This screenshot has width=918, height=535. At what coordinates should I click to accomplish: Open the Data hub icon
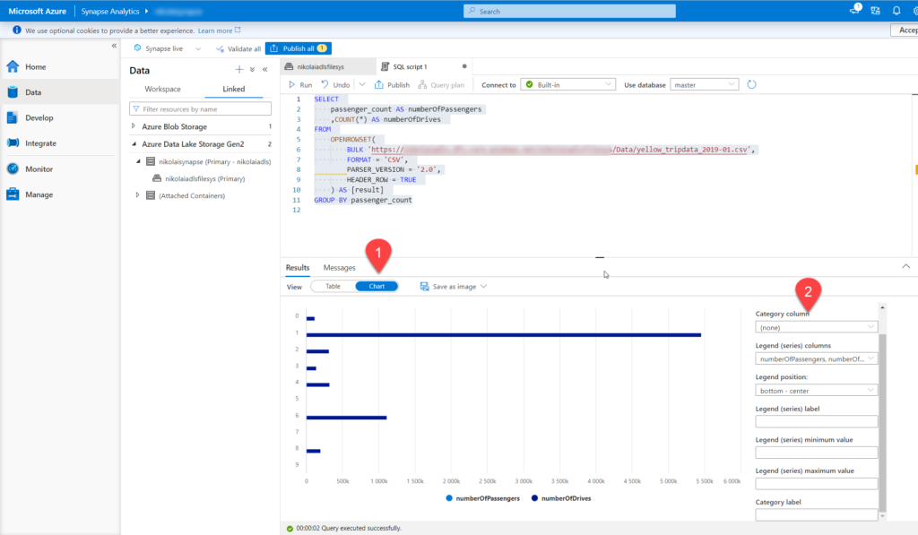pyautogui.click(x=13, y=92)
